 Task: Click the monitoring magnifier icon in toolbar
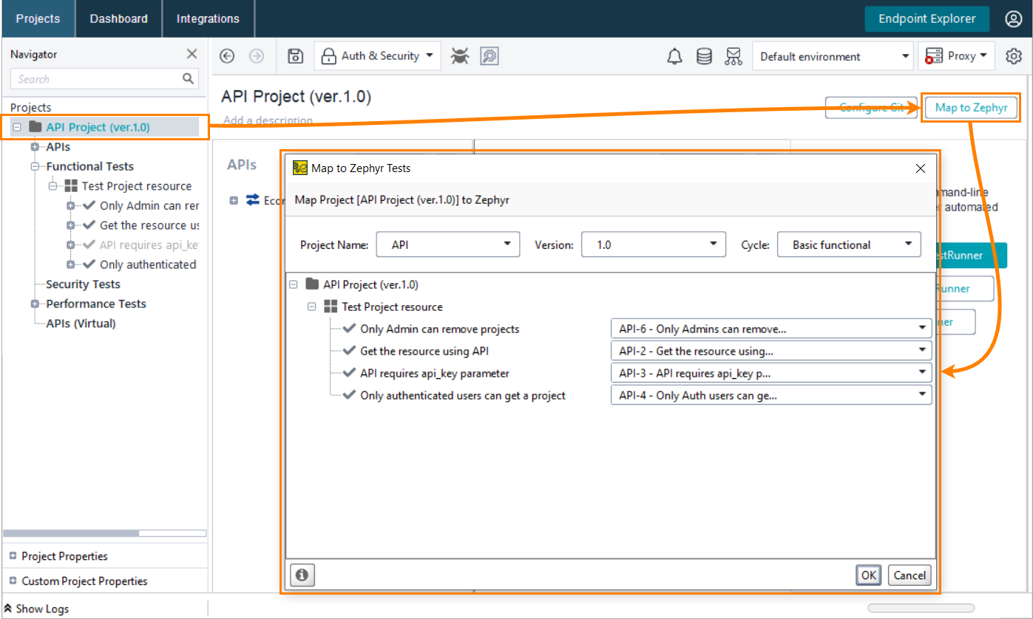489,56
